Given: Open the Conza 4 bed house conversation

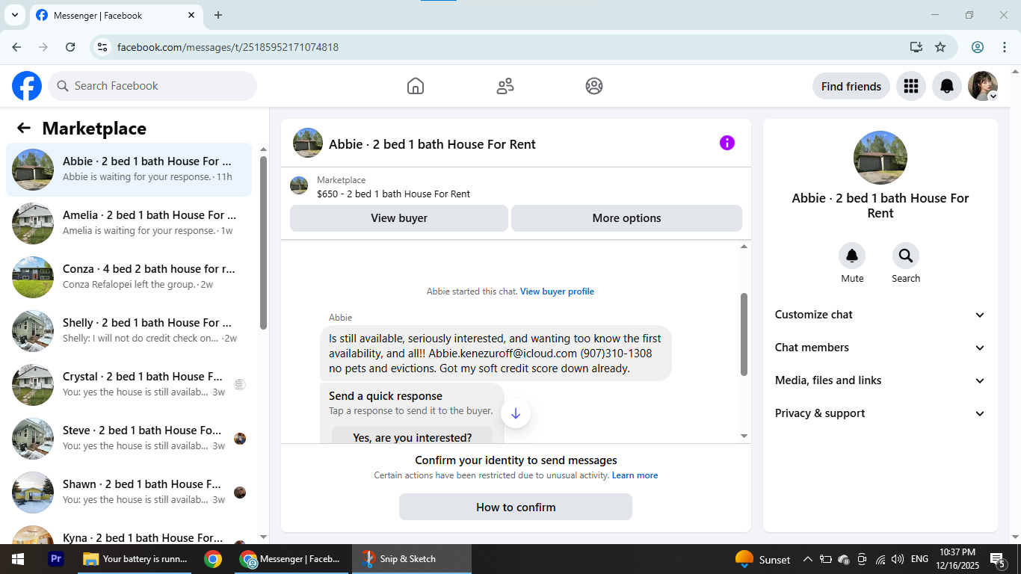Looking at the screenshot, I should (x=129, y=277).
